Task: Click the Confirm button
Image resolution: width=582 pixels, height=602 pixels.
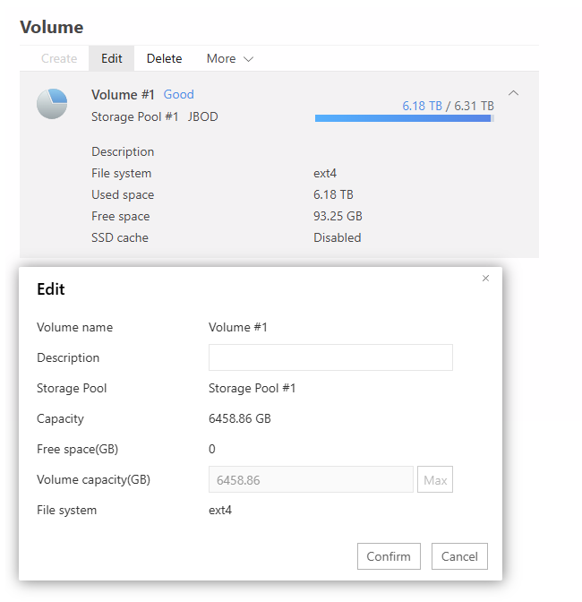Action: (x=389, y=556)
